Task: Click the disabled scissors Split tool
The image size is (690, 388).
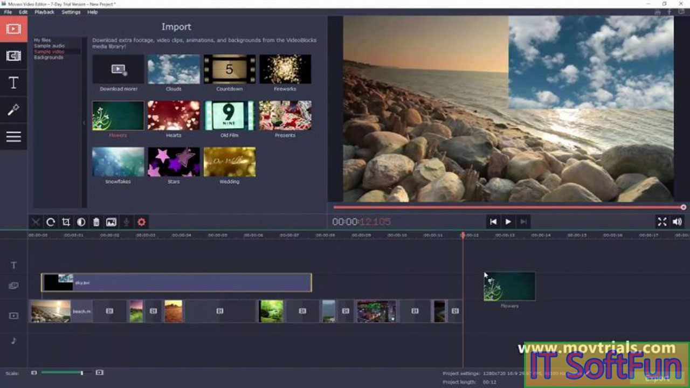Action: [36, 222]
